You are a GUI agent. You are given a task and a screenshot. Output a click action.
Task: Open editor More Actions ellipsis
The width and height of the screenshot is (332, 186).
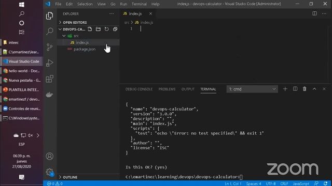tap(324, 14)
